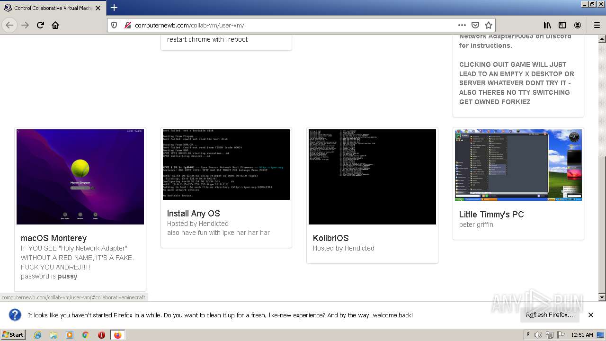Click 'peter griffin' description text

point(476,224)
